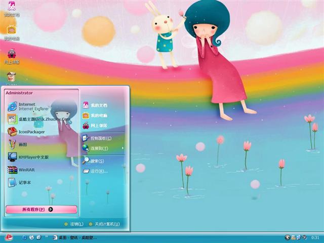Click the red Start button on the taskbar
The width and height of the screenshot is (324, 243).
[x=9, y=237]
